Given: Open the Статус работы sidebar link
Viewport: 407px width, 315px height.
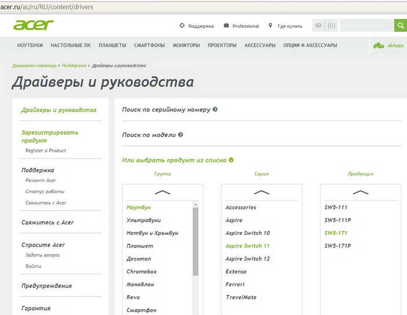Looking at the screenshot, I should (45, 192).
